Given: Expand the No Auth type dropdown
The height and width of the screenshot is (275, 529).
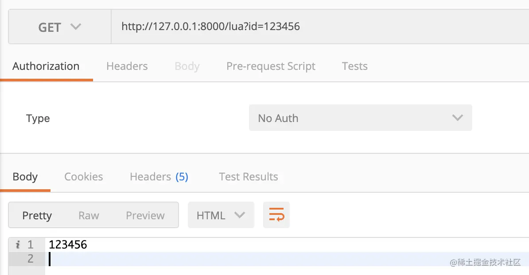Looking at the screenshot, I should point(360,118).
